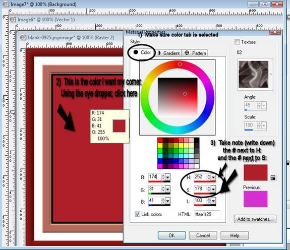Pick the yellow swatch in basic colors grid
Viewport: 290px width, 250px height.
coord(160,145)
